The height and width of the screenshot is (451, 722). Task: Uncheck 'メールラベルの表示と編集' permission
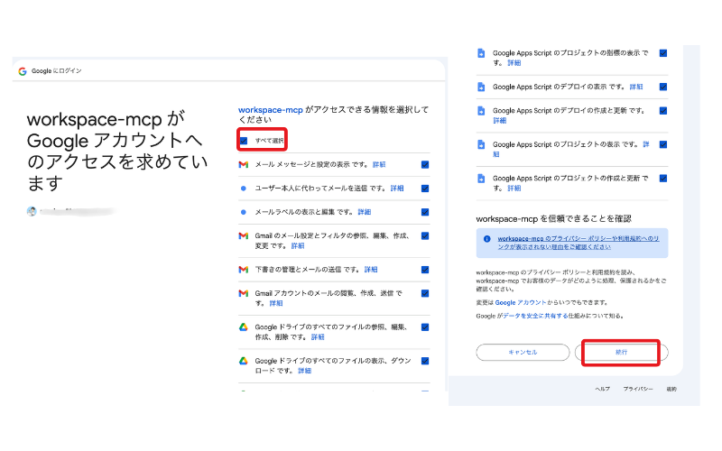425,212
